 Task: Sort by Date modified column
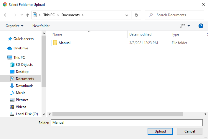click(140, 34)
